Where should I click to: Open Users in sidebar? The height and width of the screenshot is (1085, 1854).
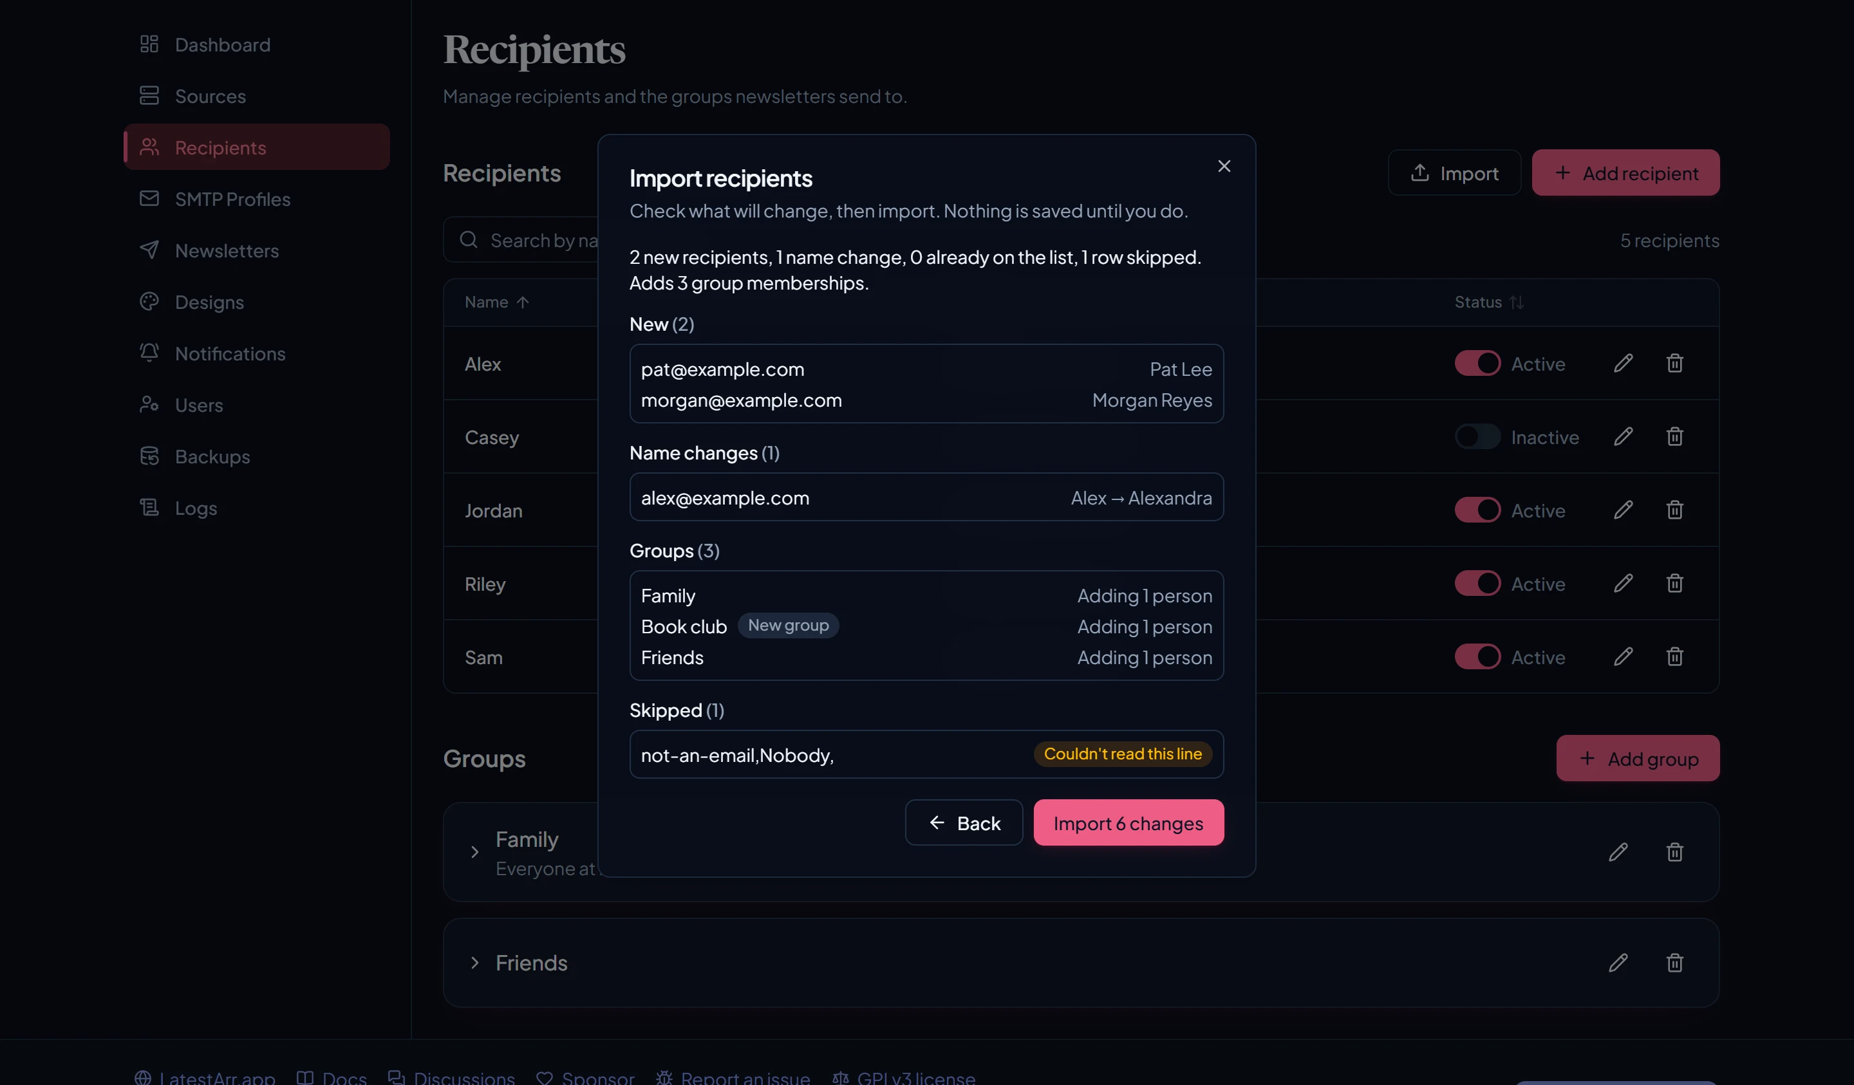(x=257, y=405)
